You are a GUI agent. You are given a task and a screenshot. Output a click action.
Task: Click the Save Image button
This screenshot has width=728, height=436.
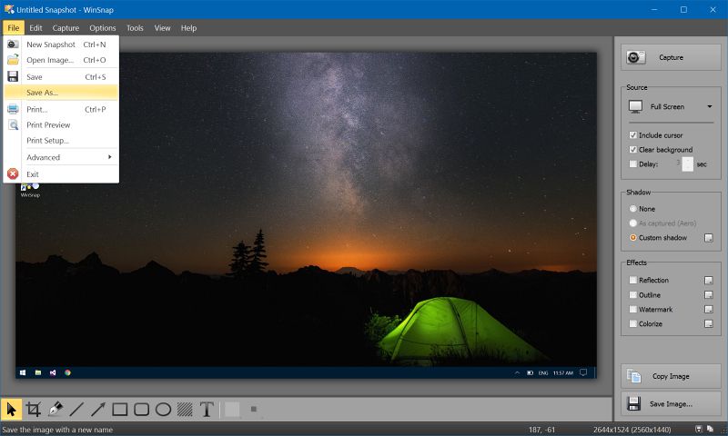[672, 403]
